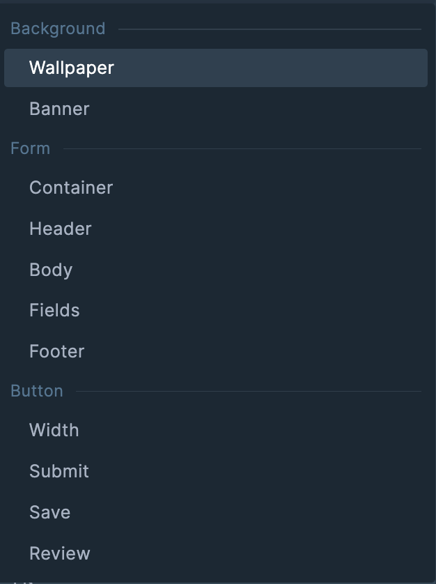Select the Footer menu item
This screenshot has height=584, width=436.
(x=57, y=351)
